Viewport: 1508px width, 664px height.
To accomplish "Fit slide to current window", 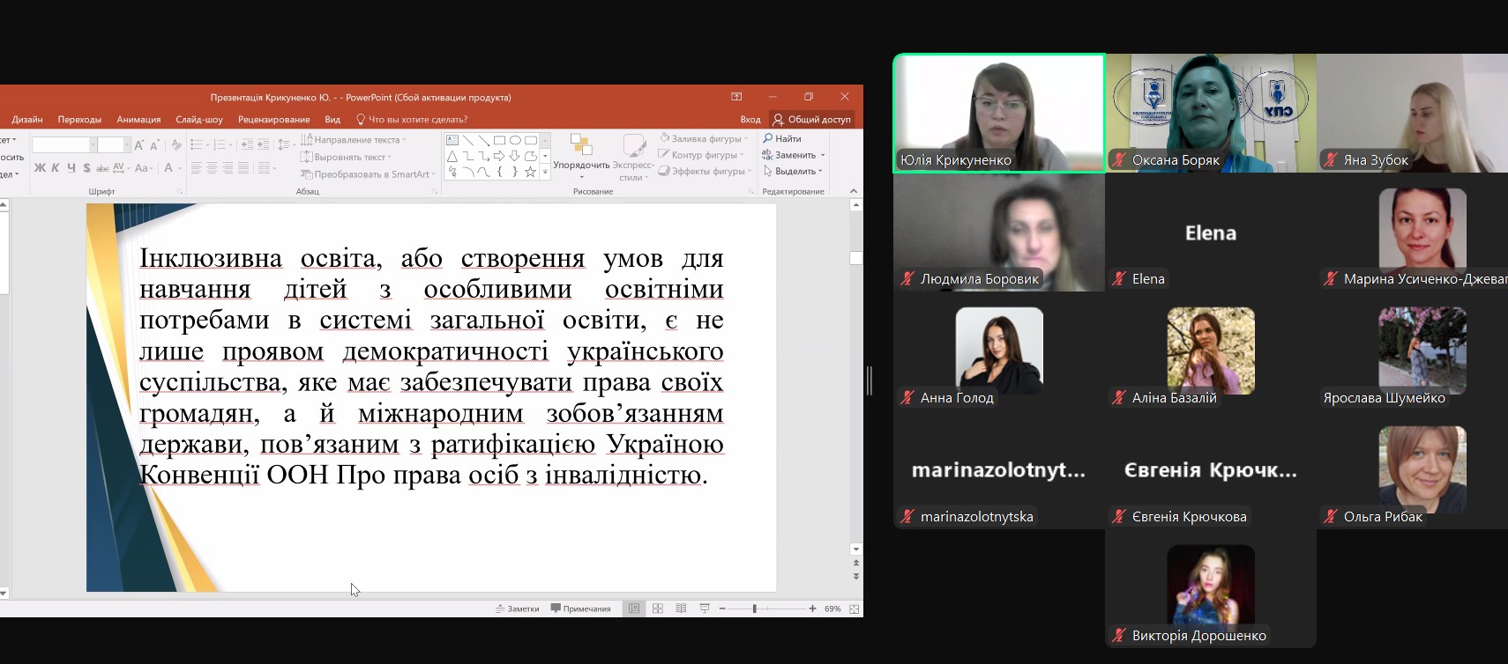I will click(x=854, y=609).
